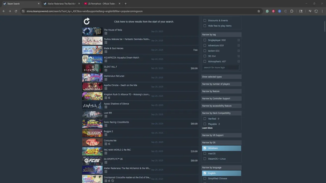Open the Sonic Racing: CrossWorlds thumbnail
The image size is (326, 183).
[92, 124]
